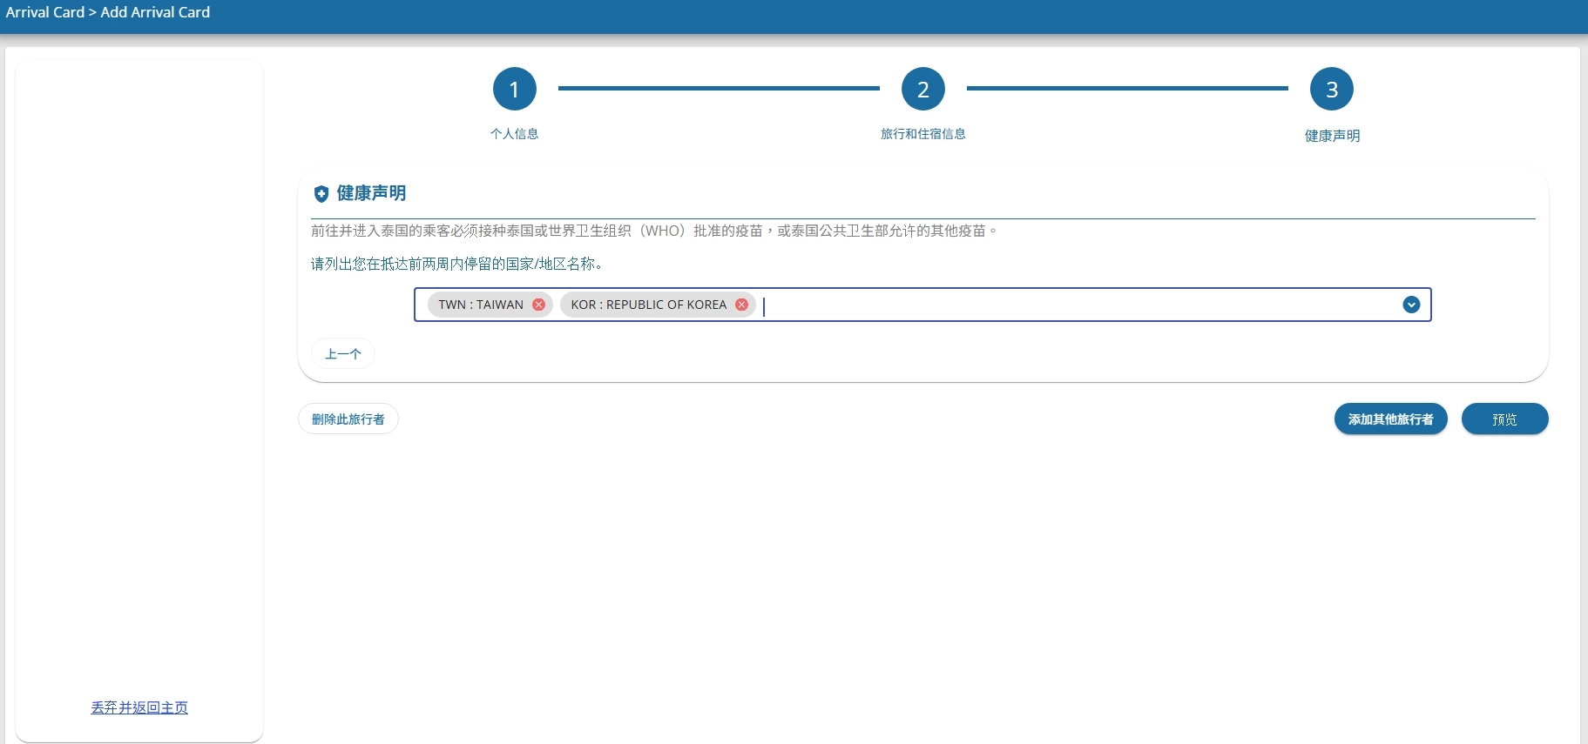The height and width of the screenshot is (744, 1588).
Task: Click the step 2 circle icon
Action: 922,89
